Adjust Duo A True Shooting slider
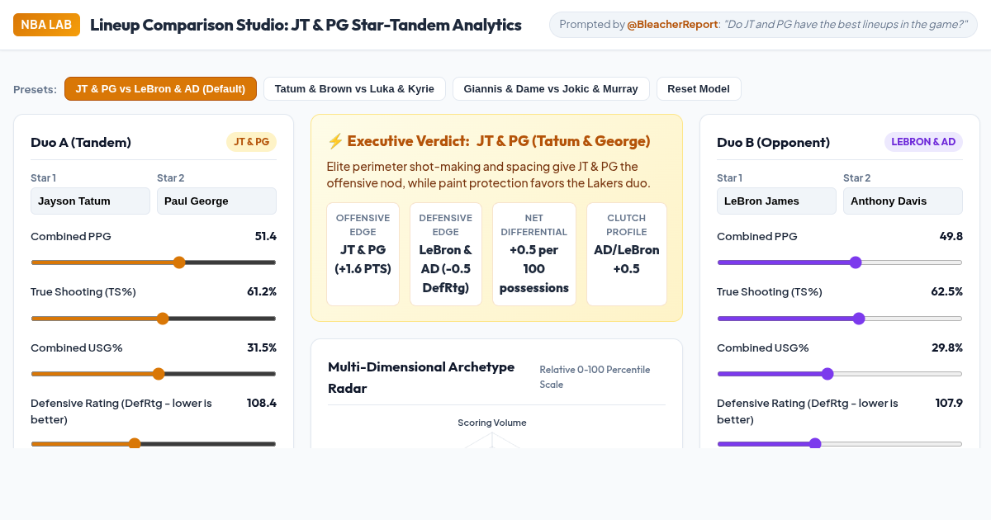The width and height of the screenshot is (991, 520). [154, 319]
